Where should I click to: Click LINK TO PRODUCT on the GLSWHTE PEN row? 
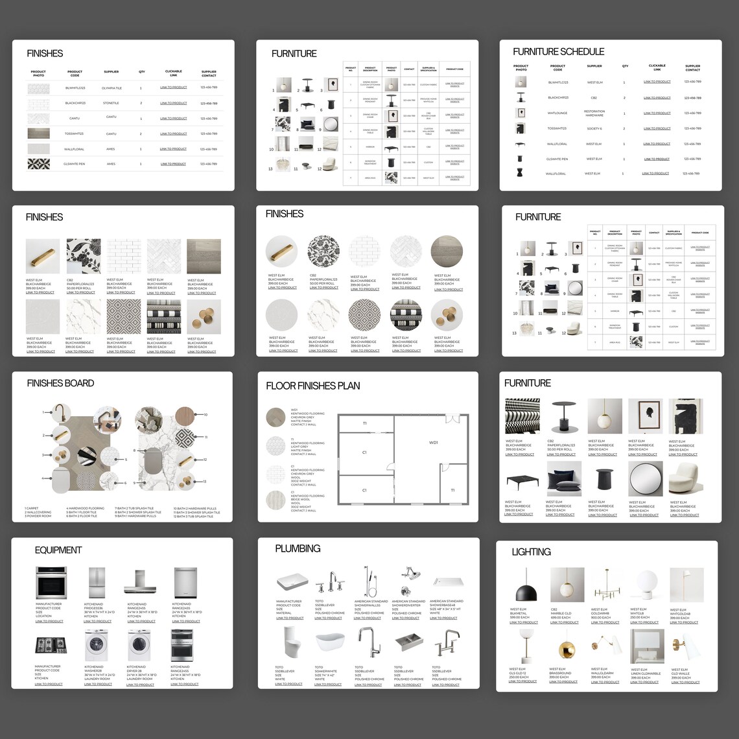172,163
